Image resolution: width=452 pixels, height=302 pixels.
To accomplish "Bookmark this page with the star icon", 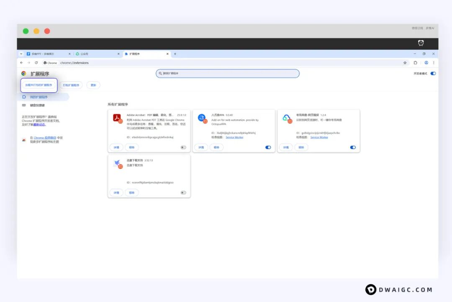I will pos(405,63).
